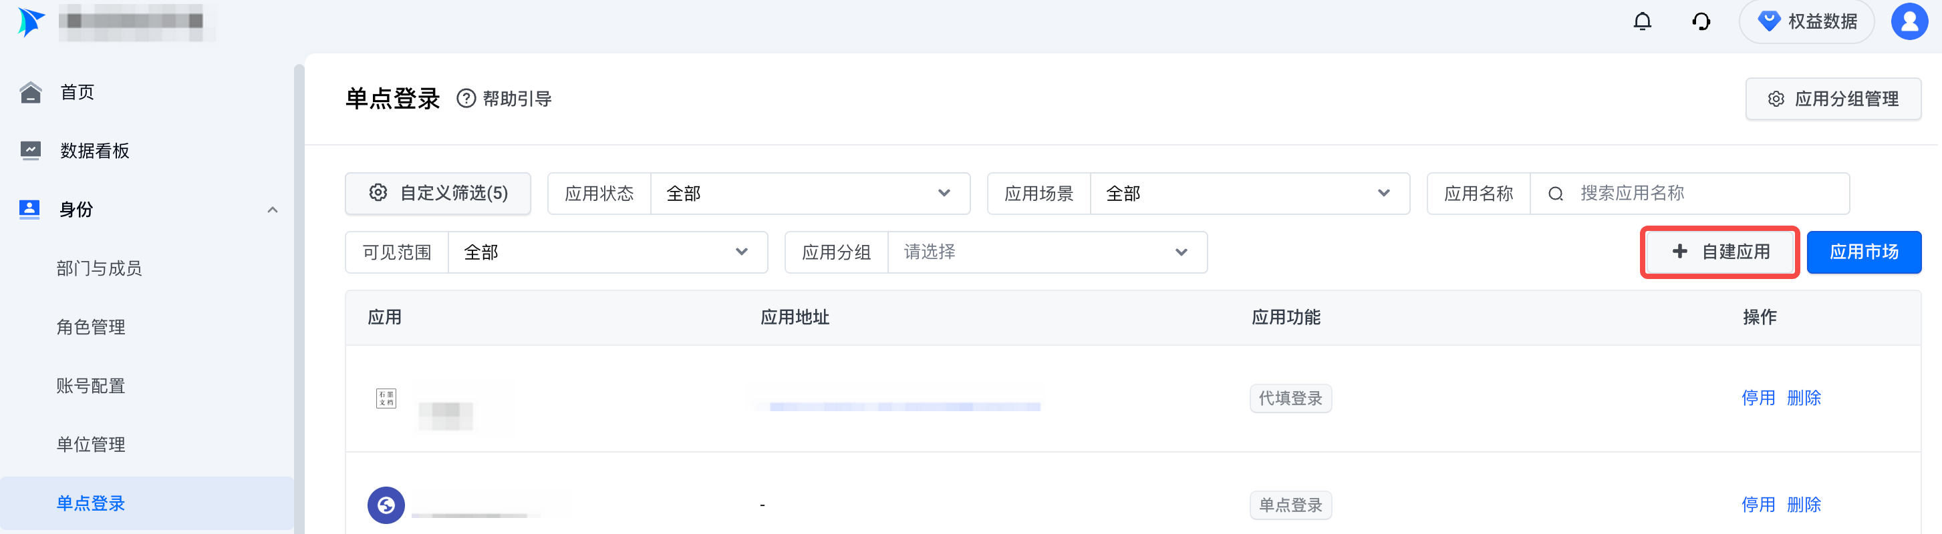
Task: Open the 应用分组 select dropdown
Action: [x=1047, y=252]
